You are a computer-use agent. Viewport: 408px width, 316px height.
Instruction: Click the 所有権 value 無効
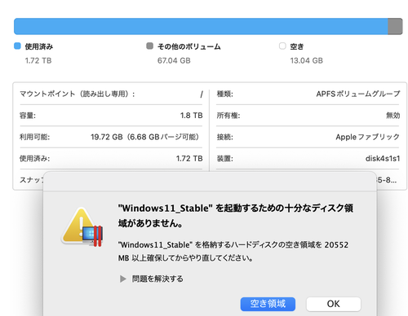[393, 116]
